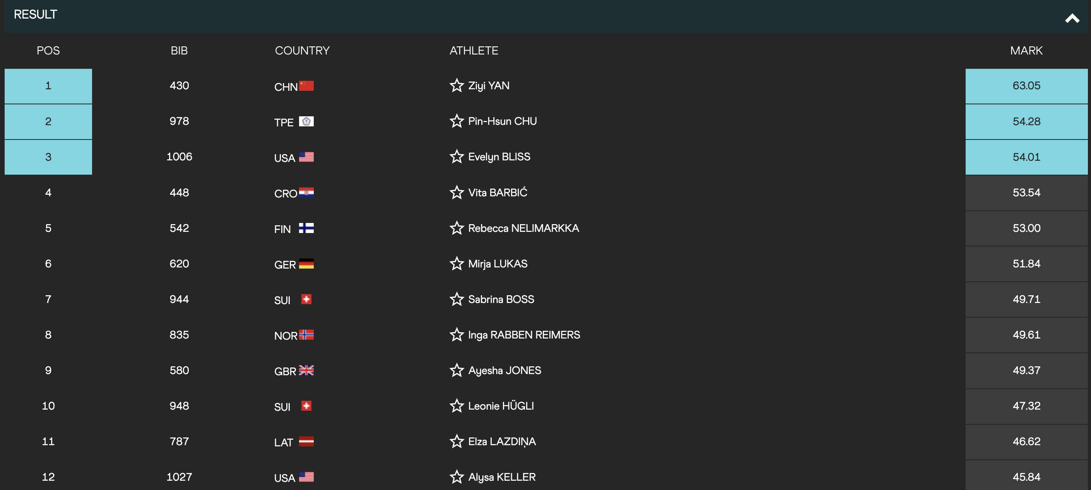Favorite Ziyi YAN with the star icon
The image size is (1091, 490).
pos(457,85)
